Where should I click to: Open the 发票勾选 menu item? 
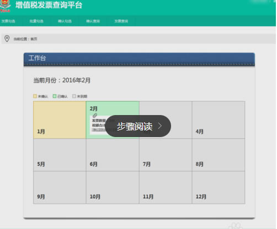(x=8, y=21)
